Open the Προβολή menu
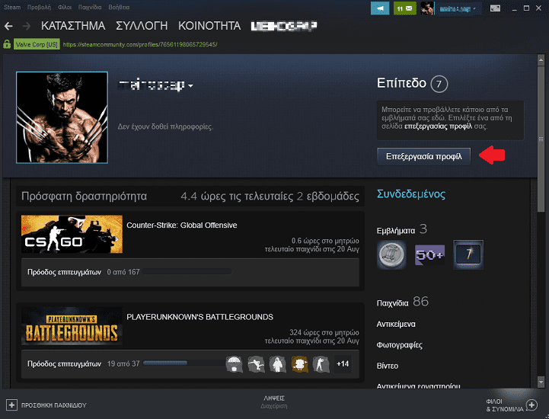549x419 pixels. tap(39, 7)
